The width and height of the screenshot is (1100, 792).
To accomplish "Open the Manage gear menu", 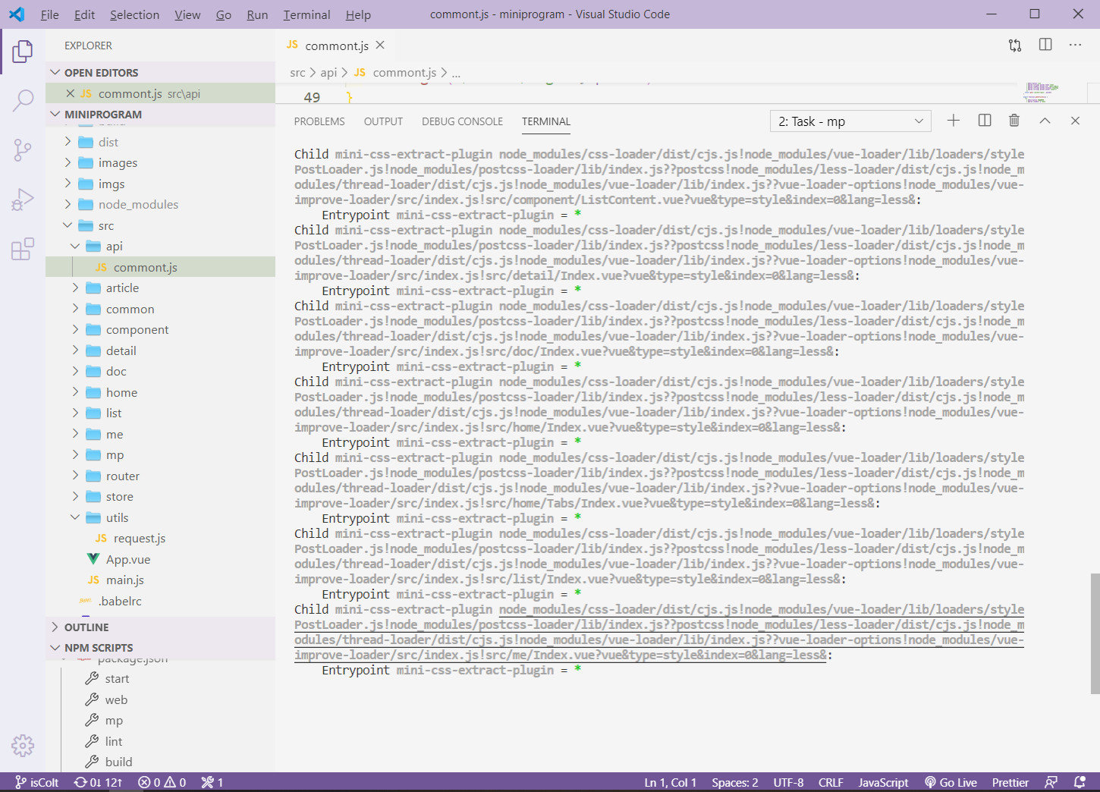I will coord(23,746).
